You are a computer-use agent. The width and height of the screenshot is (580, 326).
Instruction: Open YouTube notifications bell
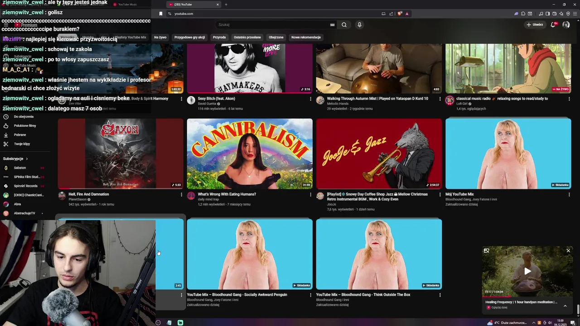pyautogui.click(x=553, y=24)
